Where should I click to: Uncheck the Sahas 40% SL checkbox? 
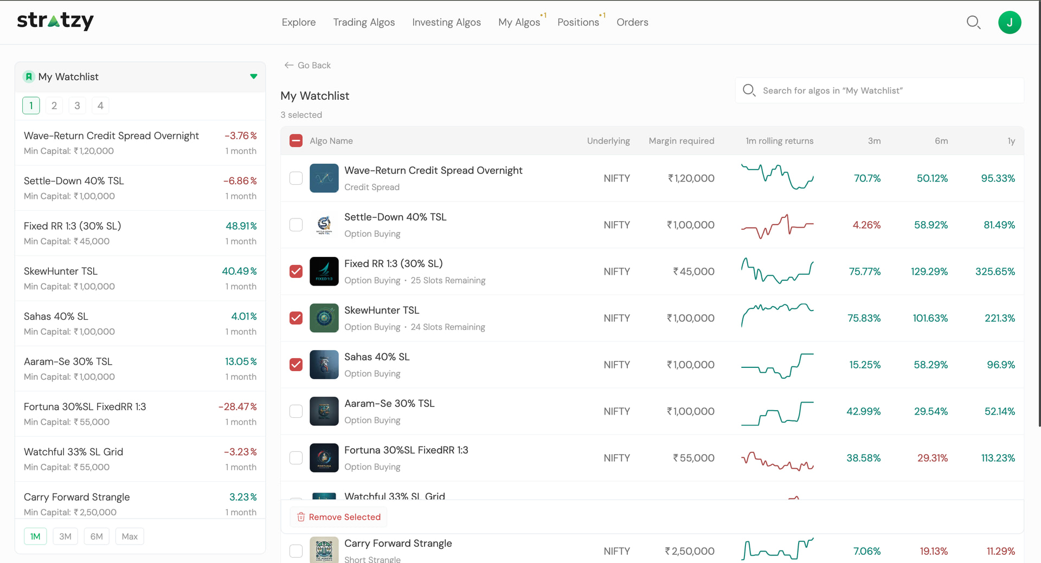click(x=296, y=365)
